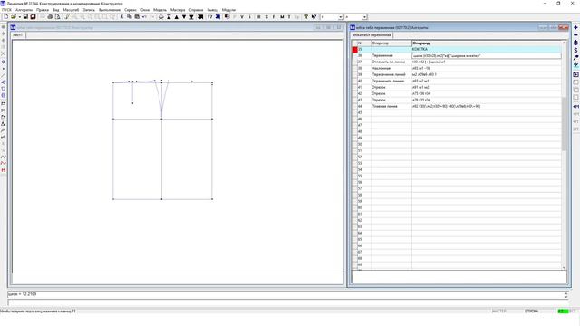Select the Наклонная operator row

[457, 69]
